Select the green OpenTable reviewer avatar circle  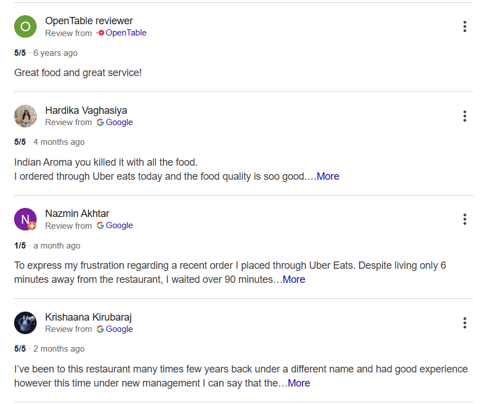click(x=25, y=26)
